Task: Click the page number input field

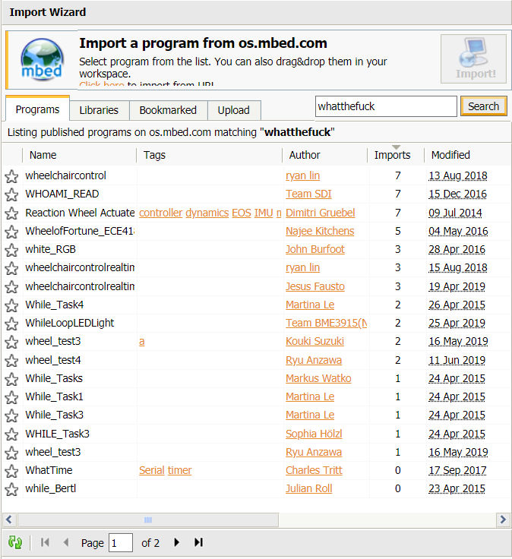Action: (x=121, y=543)
